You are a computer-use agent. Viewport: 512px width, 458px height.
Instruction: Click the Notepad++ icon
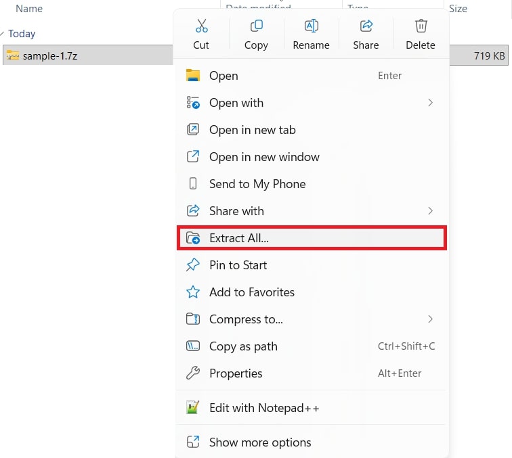pos(193,408)
